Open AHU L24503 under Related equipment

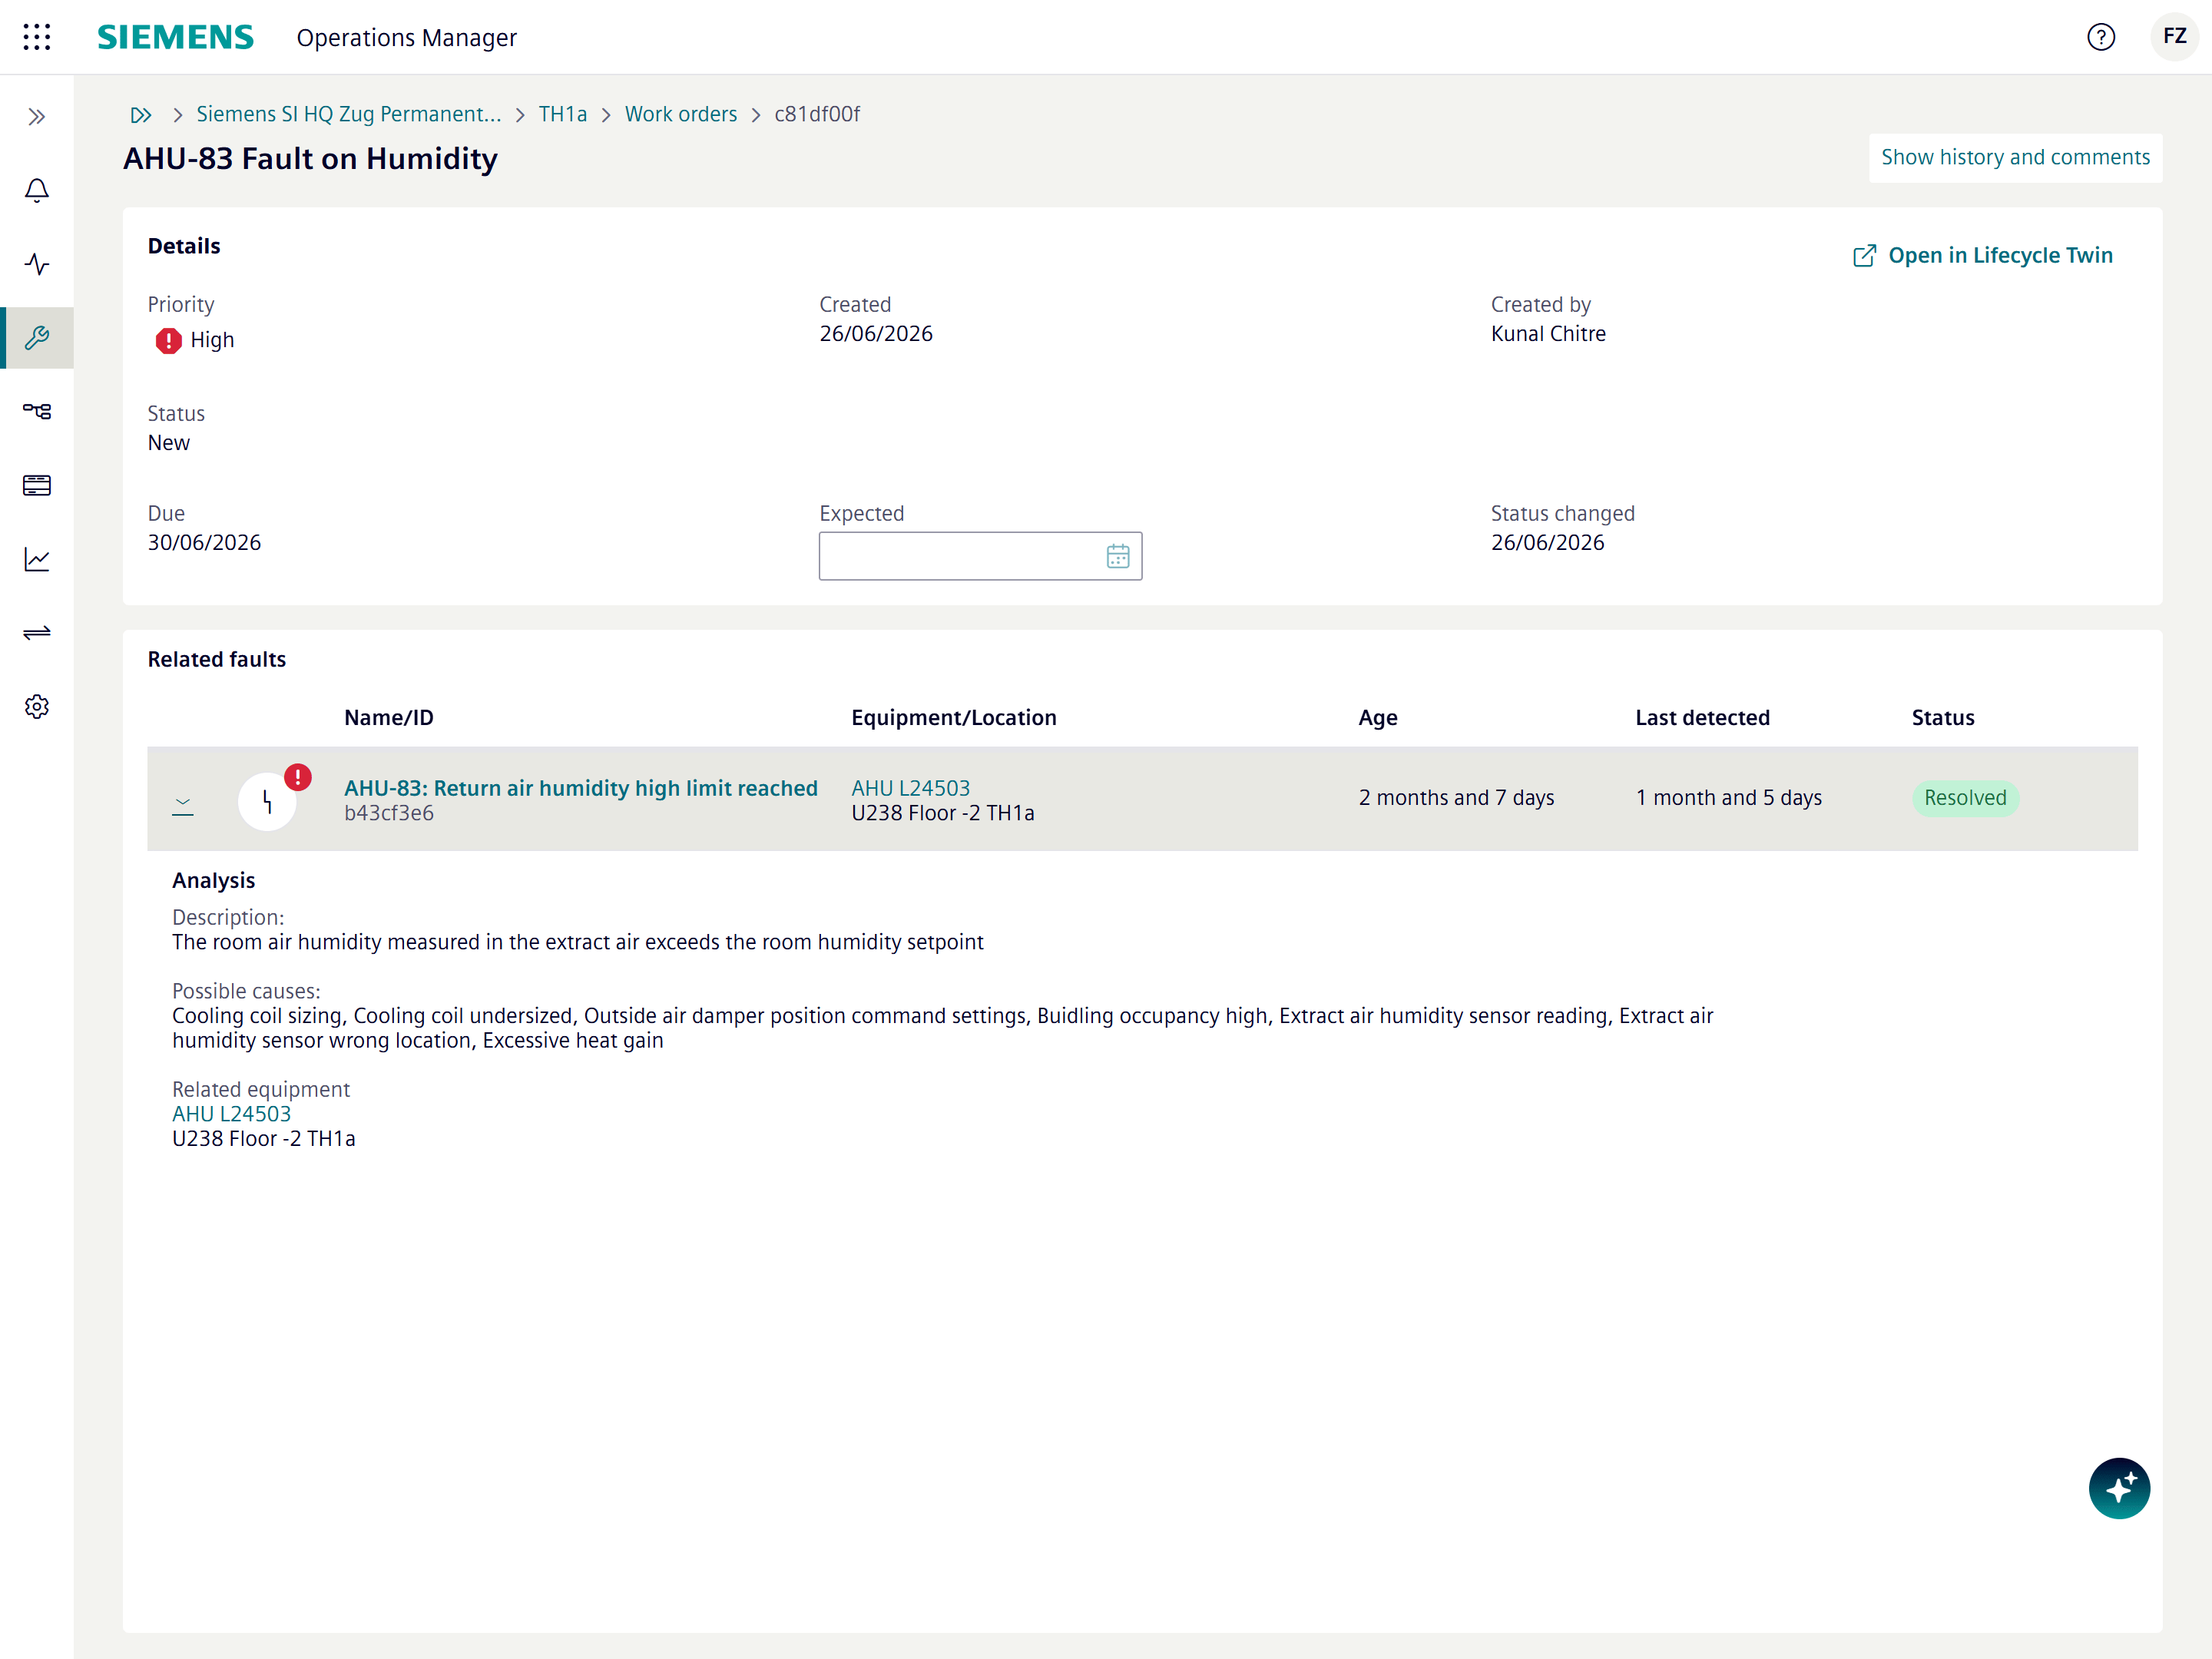tap(231, 1114)
